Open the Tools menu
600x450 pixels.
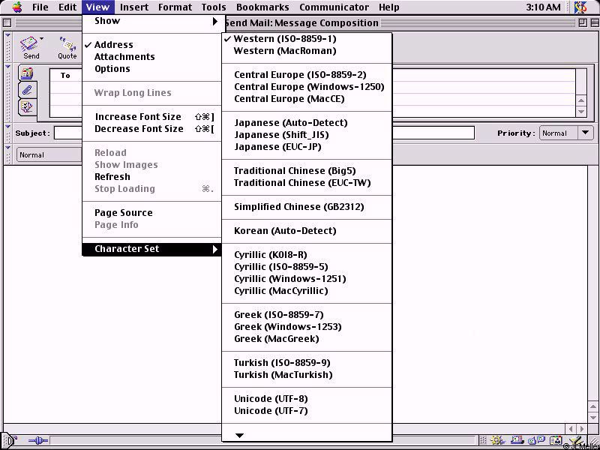(x=214, y=7)
